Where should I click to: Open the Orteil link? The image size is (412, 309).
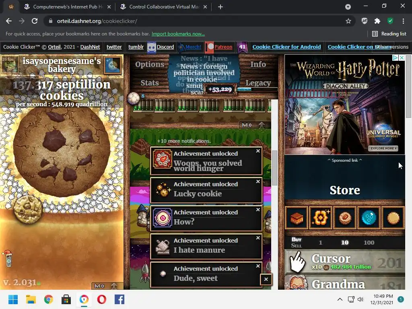[54, 47]
